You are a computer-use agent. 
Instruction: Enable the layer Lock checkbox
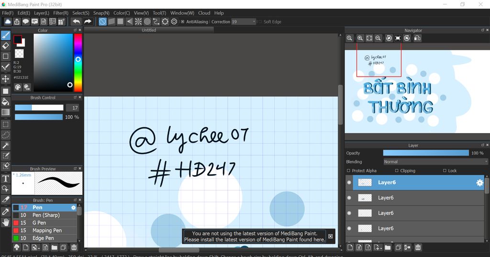[x=445, y=171]
